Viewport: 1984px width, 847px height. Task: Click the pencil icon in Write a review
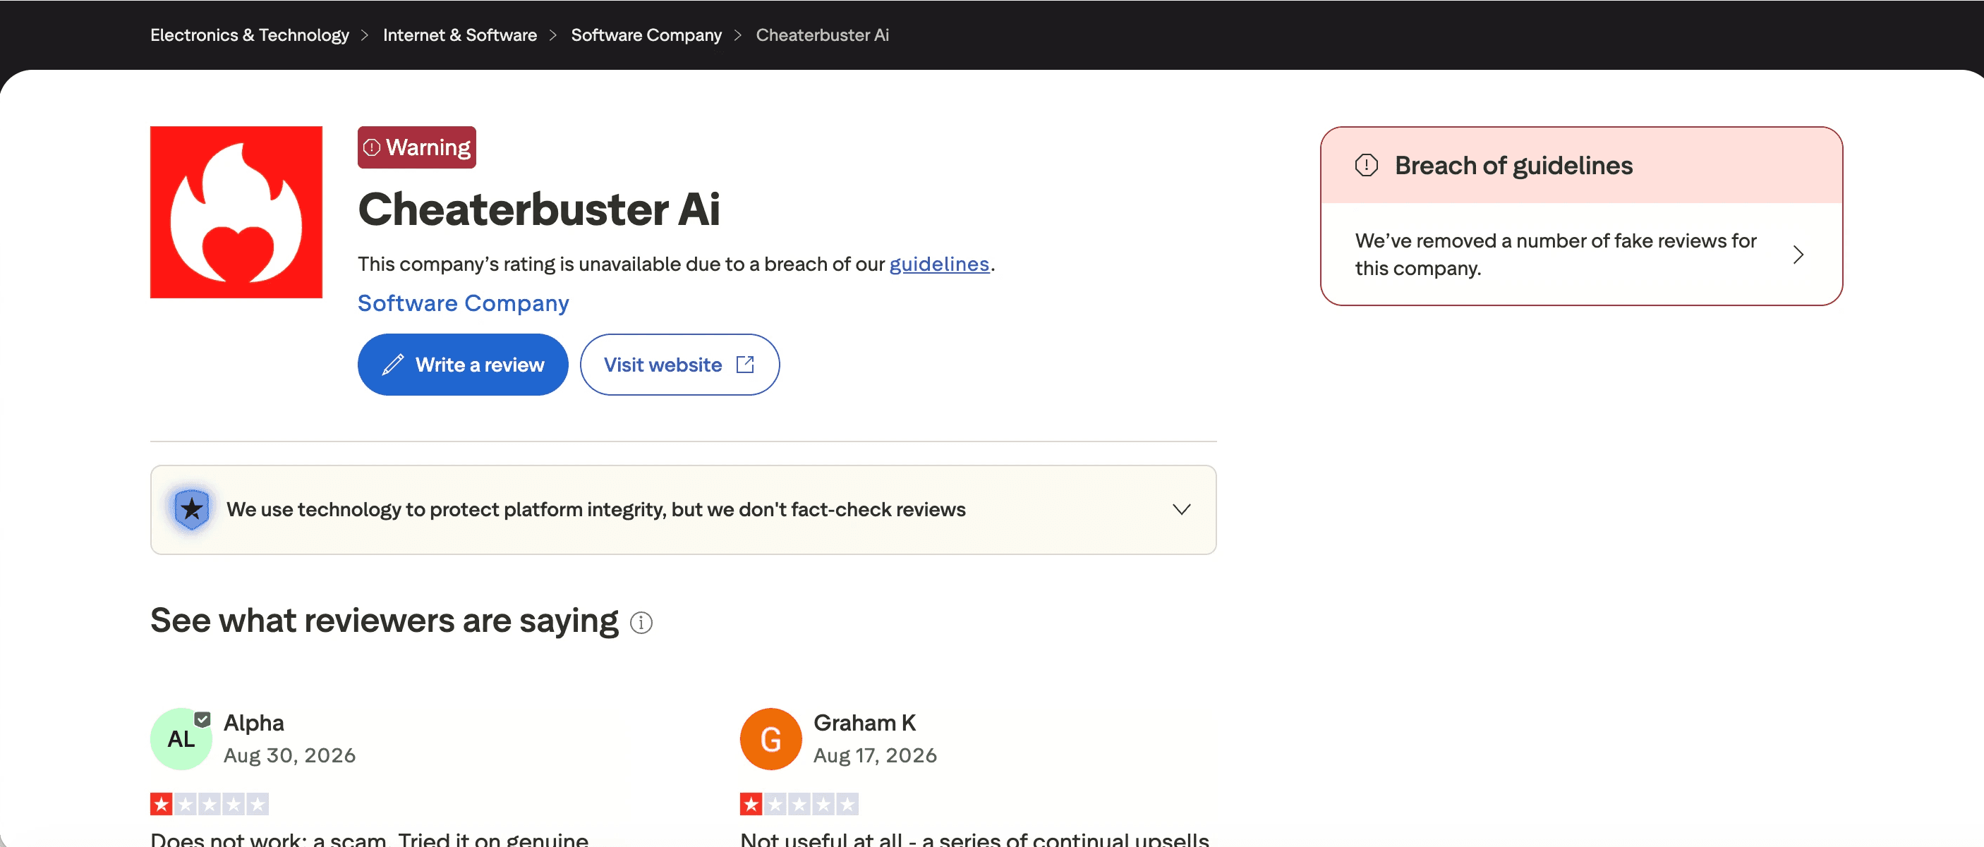click(393, 364)
